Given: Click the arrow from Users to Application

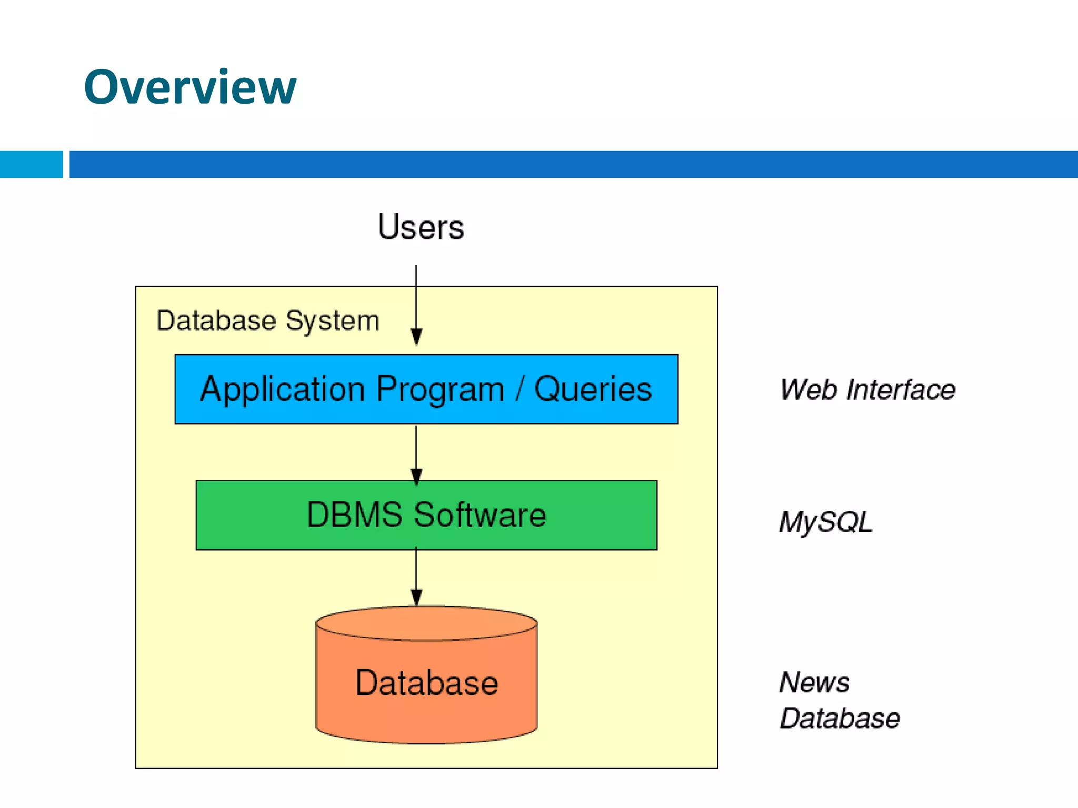Looking at the screenshot, I should [416, 297].
